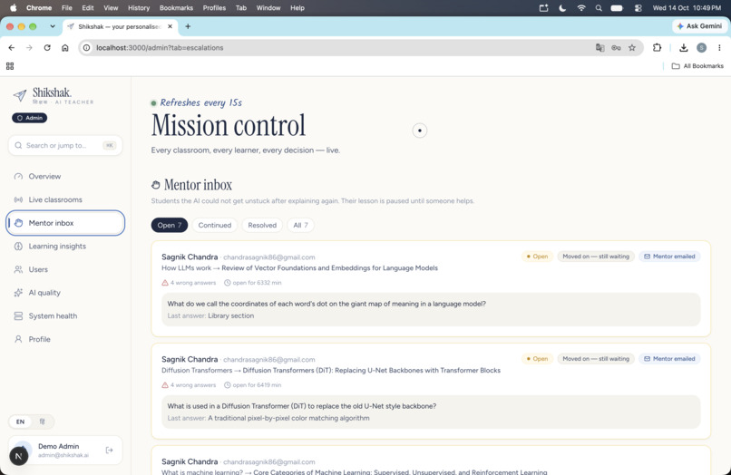Screen dimensions: 731x475
Task: Select Mentor inbox in the sidebar
Action: tap(65, 223)
